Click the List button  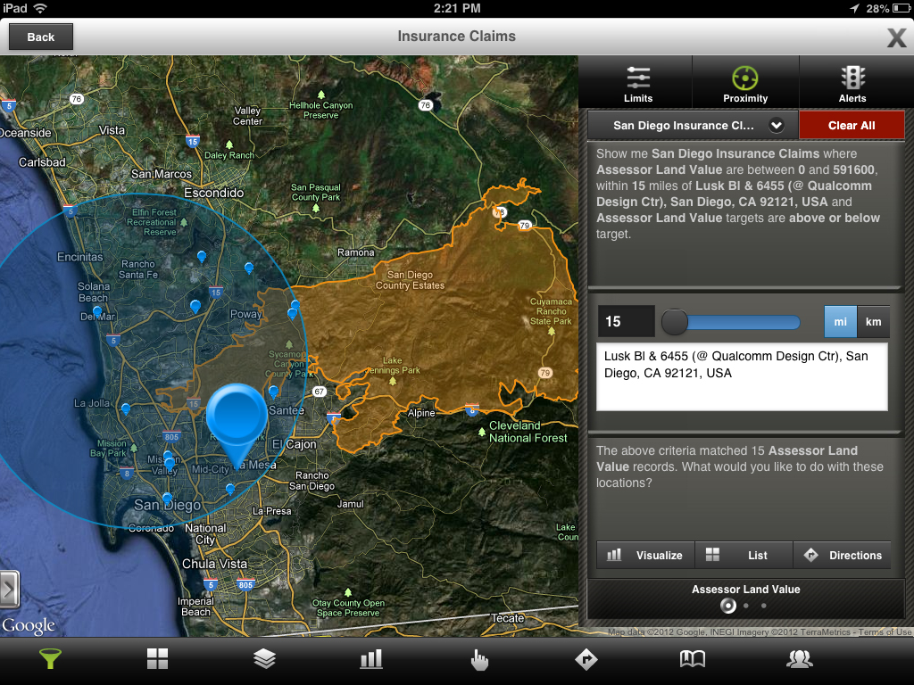click(744, 555)
